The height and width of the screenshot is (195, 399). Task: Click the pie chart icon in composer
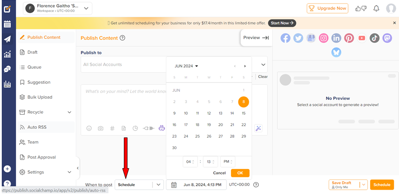click(135, 128)
